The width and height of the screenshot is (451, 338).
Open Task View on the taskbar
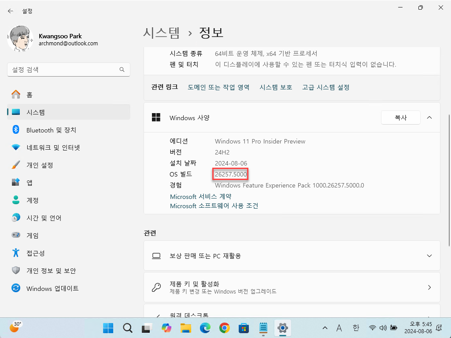click(x=147, y=327)
